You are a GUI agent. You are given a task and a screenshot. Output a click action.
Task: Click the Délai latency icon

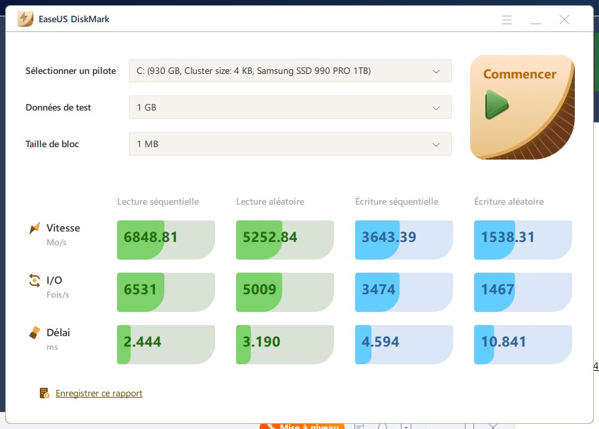coord(35,333)
